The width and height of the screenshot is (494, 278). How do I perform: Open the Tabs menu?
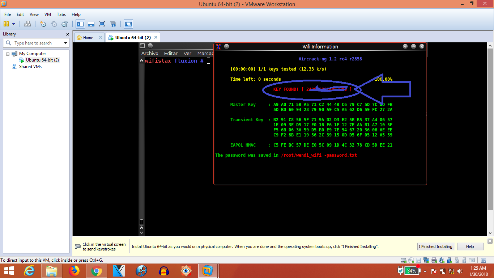[61, 14]
